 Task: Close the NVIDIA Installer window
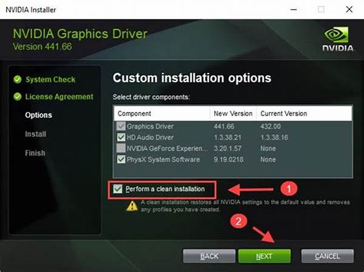[x=349, y=10]
